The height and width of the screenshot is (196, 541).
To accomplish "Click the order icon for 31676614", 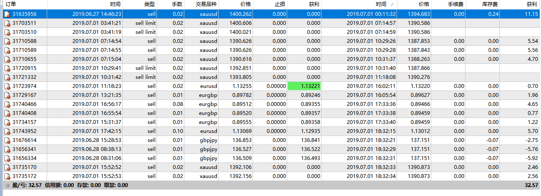I will 7,140.
